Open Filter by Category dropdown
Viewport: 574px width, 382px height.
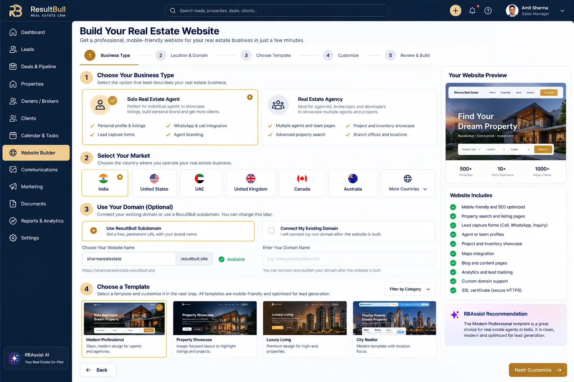click(x=410, y=289)
